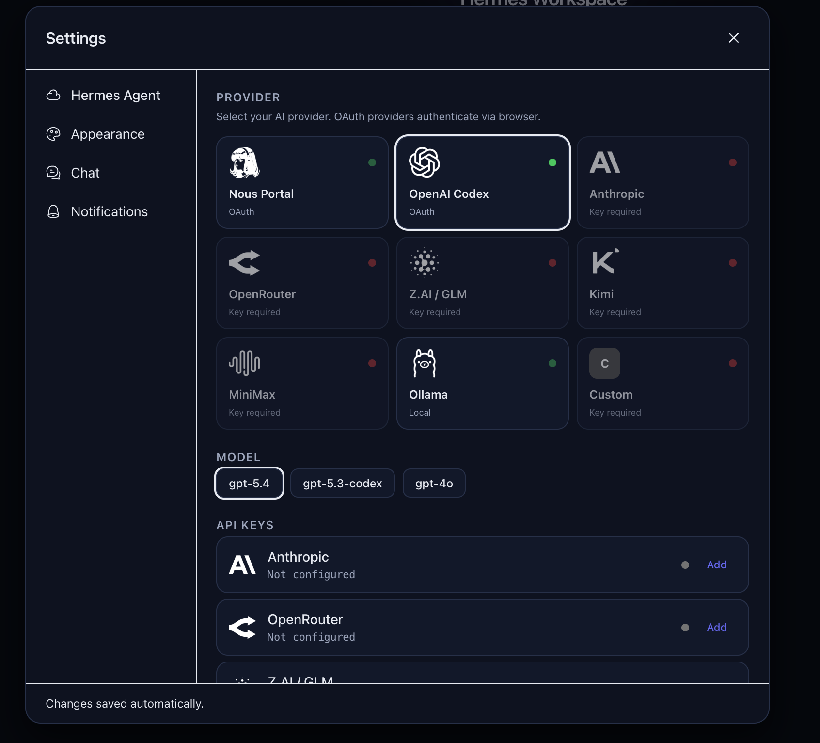This screenshot has height=743, width=820.
Task: Click the palette icon beside Appearance
Action: (53, 134)
